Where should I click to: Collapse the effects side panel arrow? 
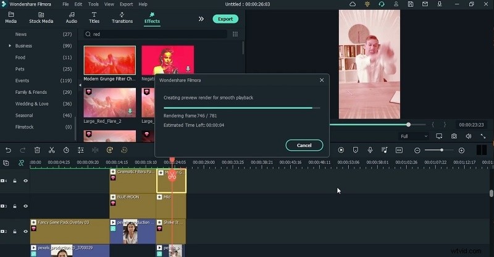[x=80, y=85]
